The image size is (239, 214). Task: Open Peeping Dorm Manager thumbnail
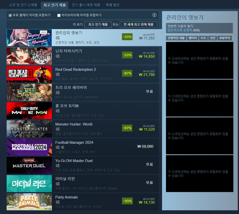coord(29,38)
